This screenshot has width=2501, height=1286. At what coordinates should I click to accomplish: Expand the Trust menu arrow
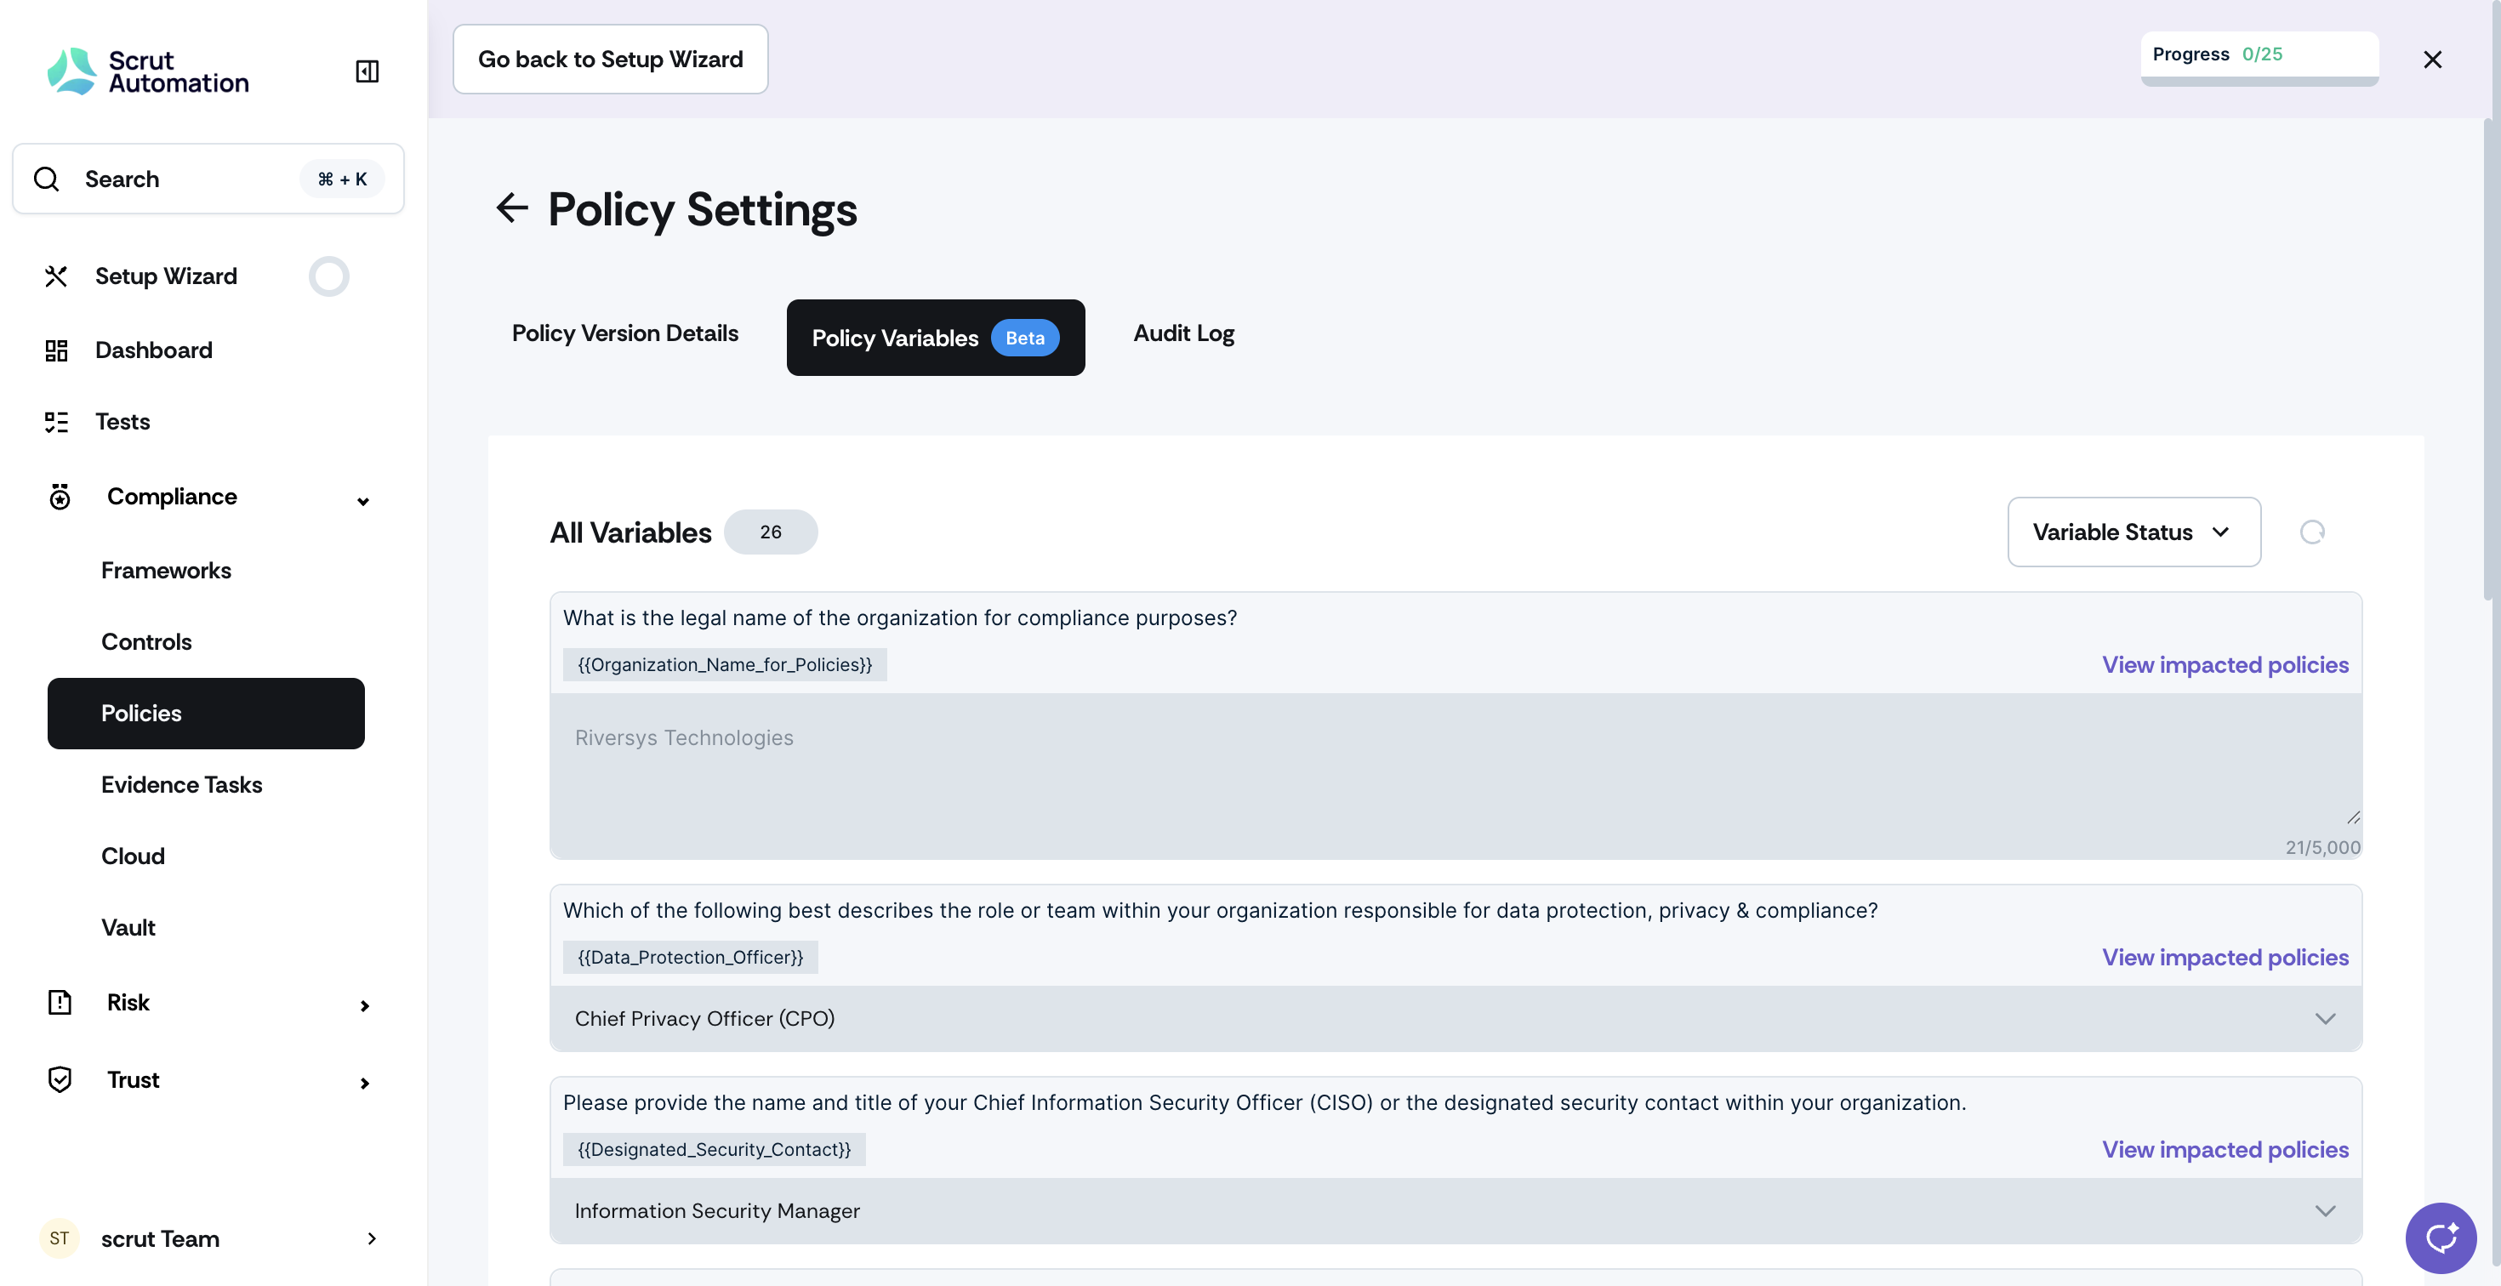click(x=365, y=1084)
